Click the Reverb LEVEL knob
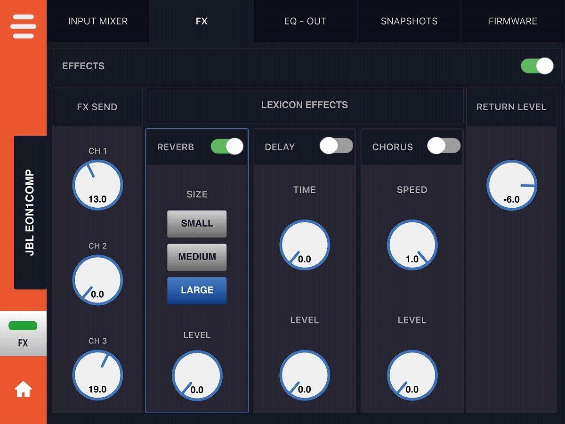This screenshot has height=424, width=565. [197, 375]
